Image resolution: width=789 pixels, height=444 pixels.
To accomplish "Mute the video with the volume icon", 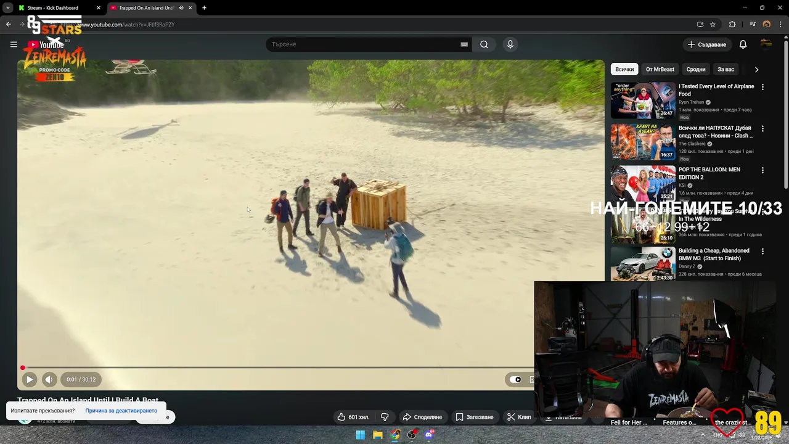I will pos(49,379).
